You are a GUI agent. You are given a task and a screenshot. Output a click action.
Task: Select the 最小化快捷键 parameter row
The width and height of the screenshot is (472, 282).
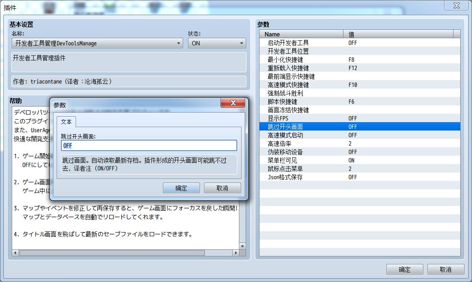point(360,60)
